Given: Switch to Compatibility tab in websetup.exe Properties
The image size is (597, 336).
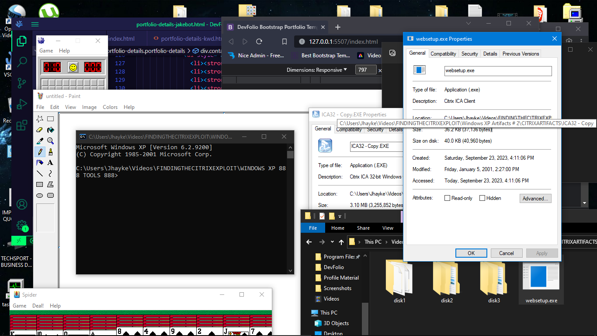Looking at the screenshot, I should pos(443,54).
